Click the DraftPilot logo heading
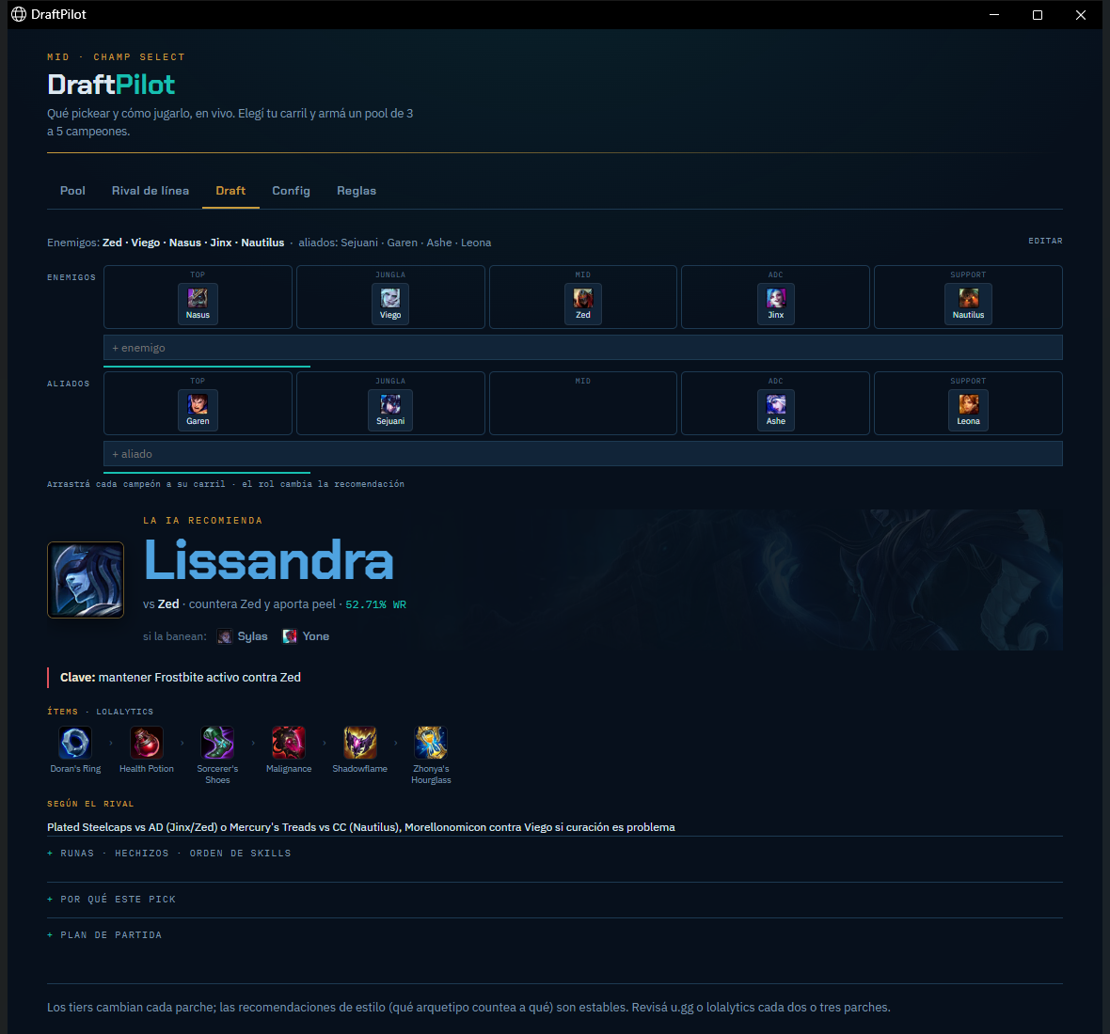Screen dimensions: 1110x1034 tap(111, 85)
